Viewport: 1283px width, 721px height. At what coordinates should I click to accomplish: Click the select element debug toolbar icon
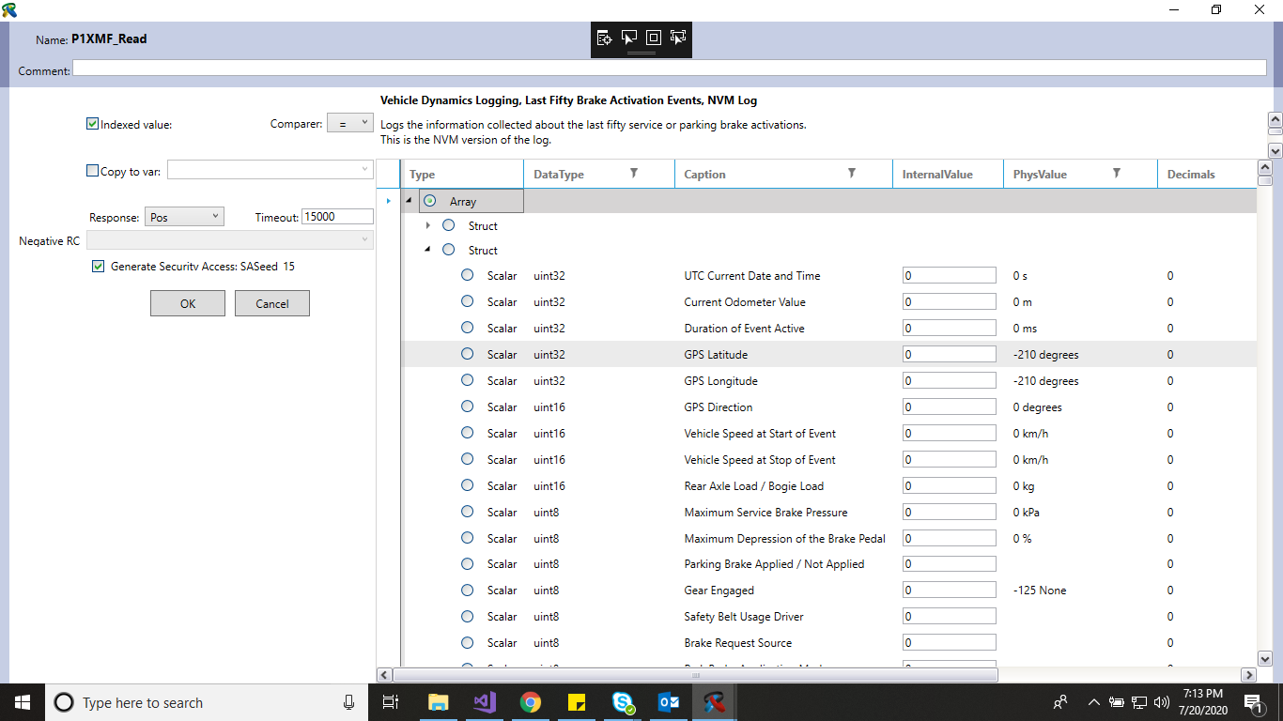pos(629,38)
